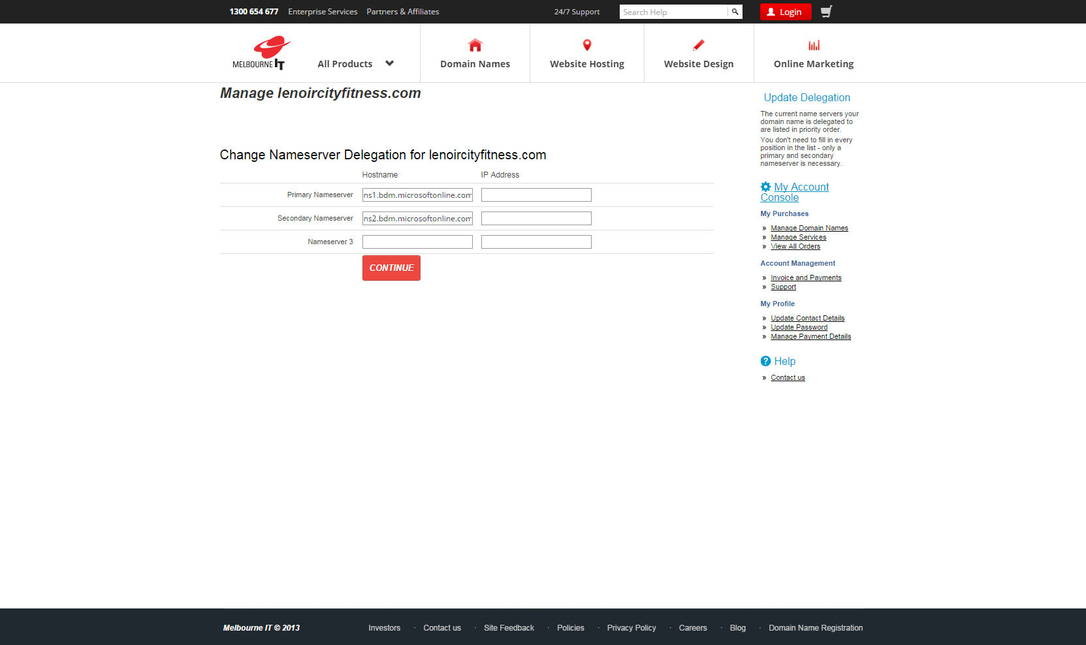The height and width of the screenshot is (645, 1086).
Task: Open the Online Marketing menu
Action: (x=814, y=64)
